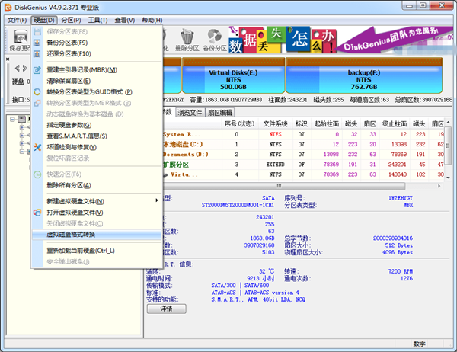Image resolution: width=457 pixels, height=352 pixels.
Task: Choose 坏道检测与修复(Y)
Action: pyautogui.click(x=96, y=147)
